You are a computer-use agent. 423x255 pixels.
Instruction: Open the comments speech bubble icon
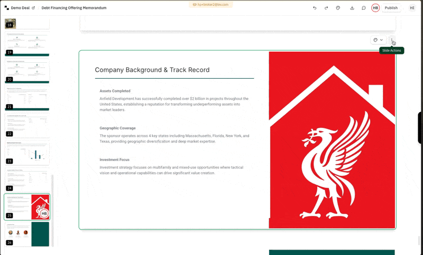pos(364,8)
